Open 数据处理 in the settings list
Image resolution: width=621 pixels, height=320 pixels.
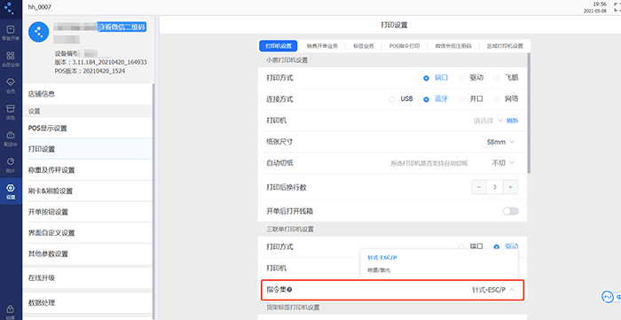pyautogui.click(x=88, y=303)
